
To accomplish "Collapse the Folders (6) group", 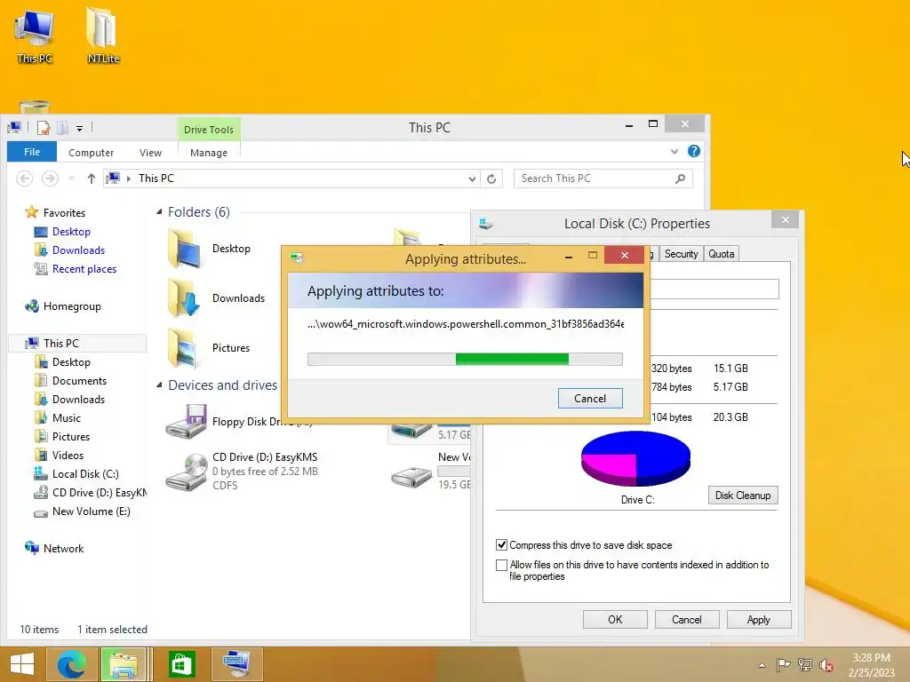I will [x=159, y=212].
